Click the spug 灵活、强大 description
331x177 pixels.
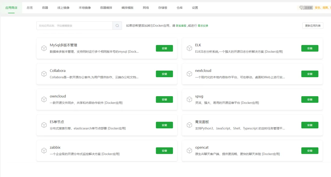[x=227, y=103]
